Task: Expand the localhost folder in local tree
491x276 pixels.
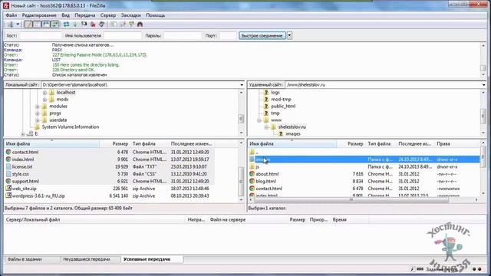Action: click(x=44, y=93)
